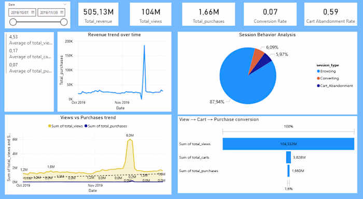Click the Cart_Abandonment legend color marker
The image size is (363, 199).
click(318, 86)
